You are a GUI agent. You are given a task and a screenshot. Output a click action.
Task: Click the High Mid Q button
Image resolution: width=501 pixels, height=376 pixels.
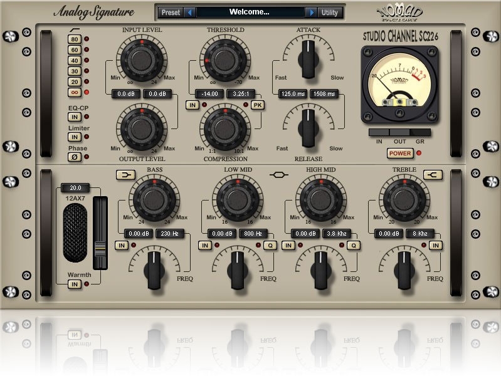354,245
